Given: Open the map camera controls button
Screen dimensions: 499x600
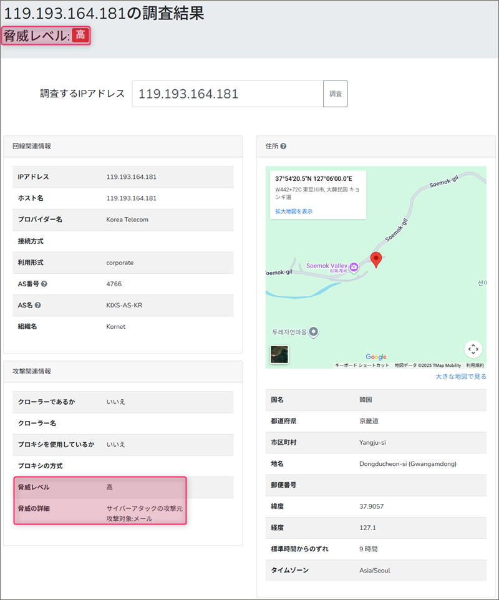Looking at the screenshot, I should click(473, 349).
